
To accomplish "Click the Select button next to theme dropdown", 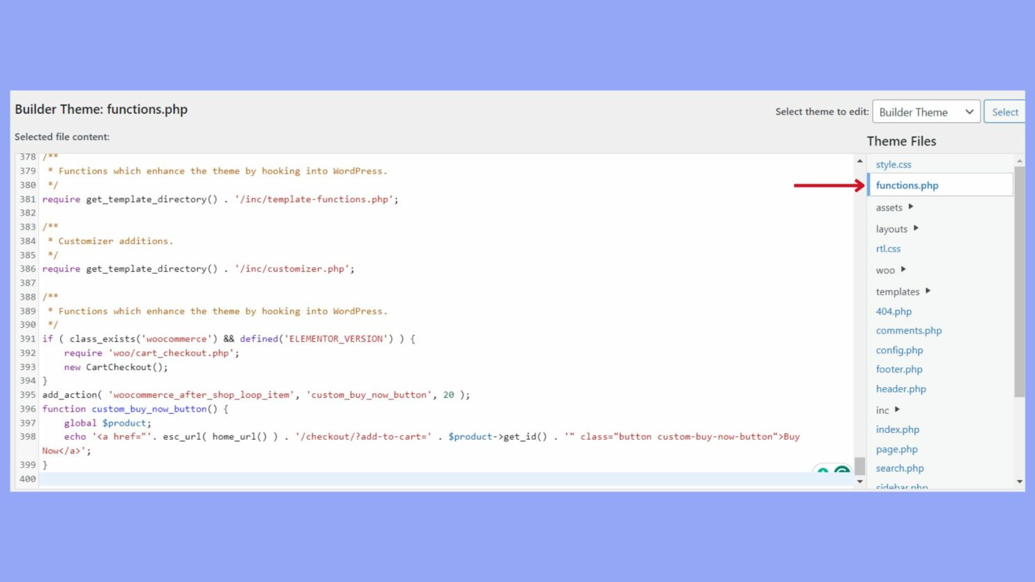I will (1004, 112).
